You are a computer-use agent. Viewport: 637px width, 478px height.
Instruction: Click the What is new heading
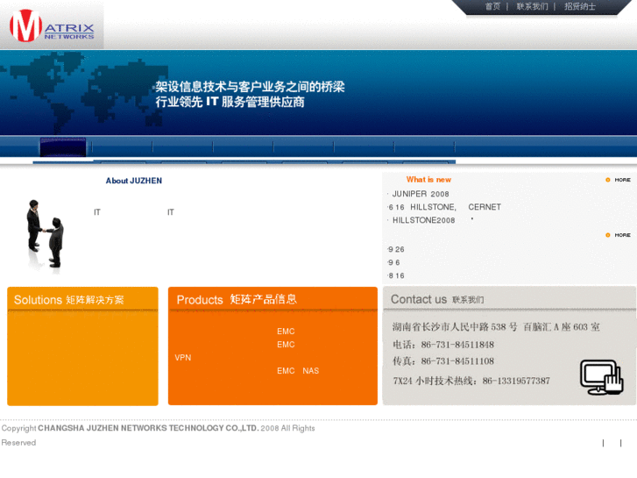coord(428,180)
